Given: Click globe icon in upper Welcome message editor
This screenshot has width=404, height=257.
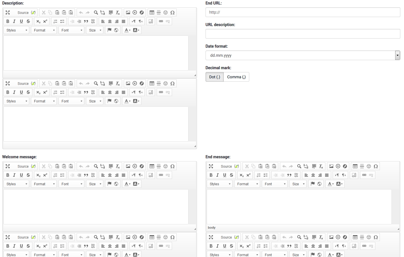Looking at the screenshot, I should coord(116,184).
